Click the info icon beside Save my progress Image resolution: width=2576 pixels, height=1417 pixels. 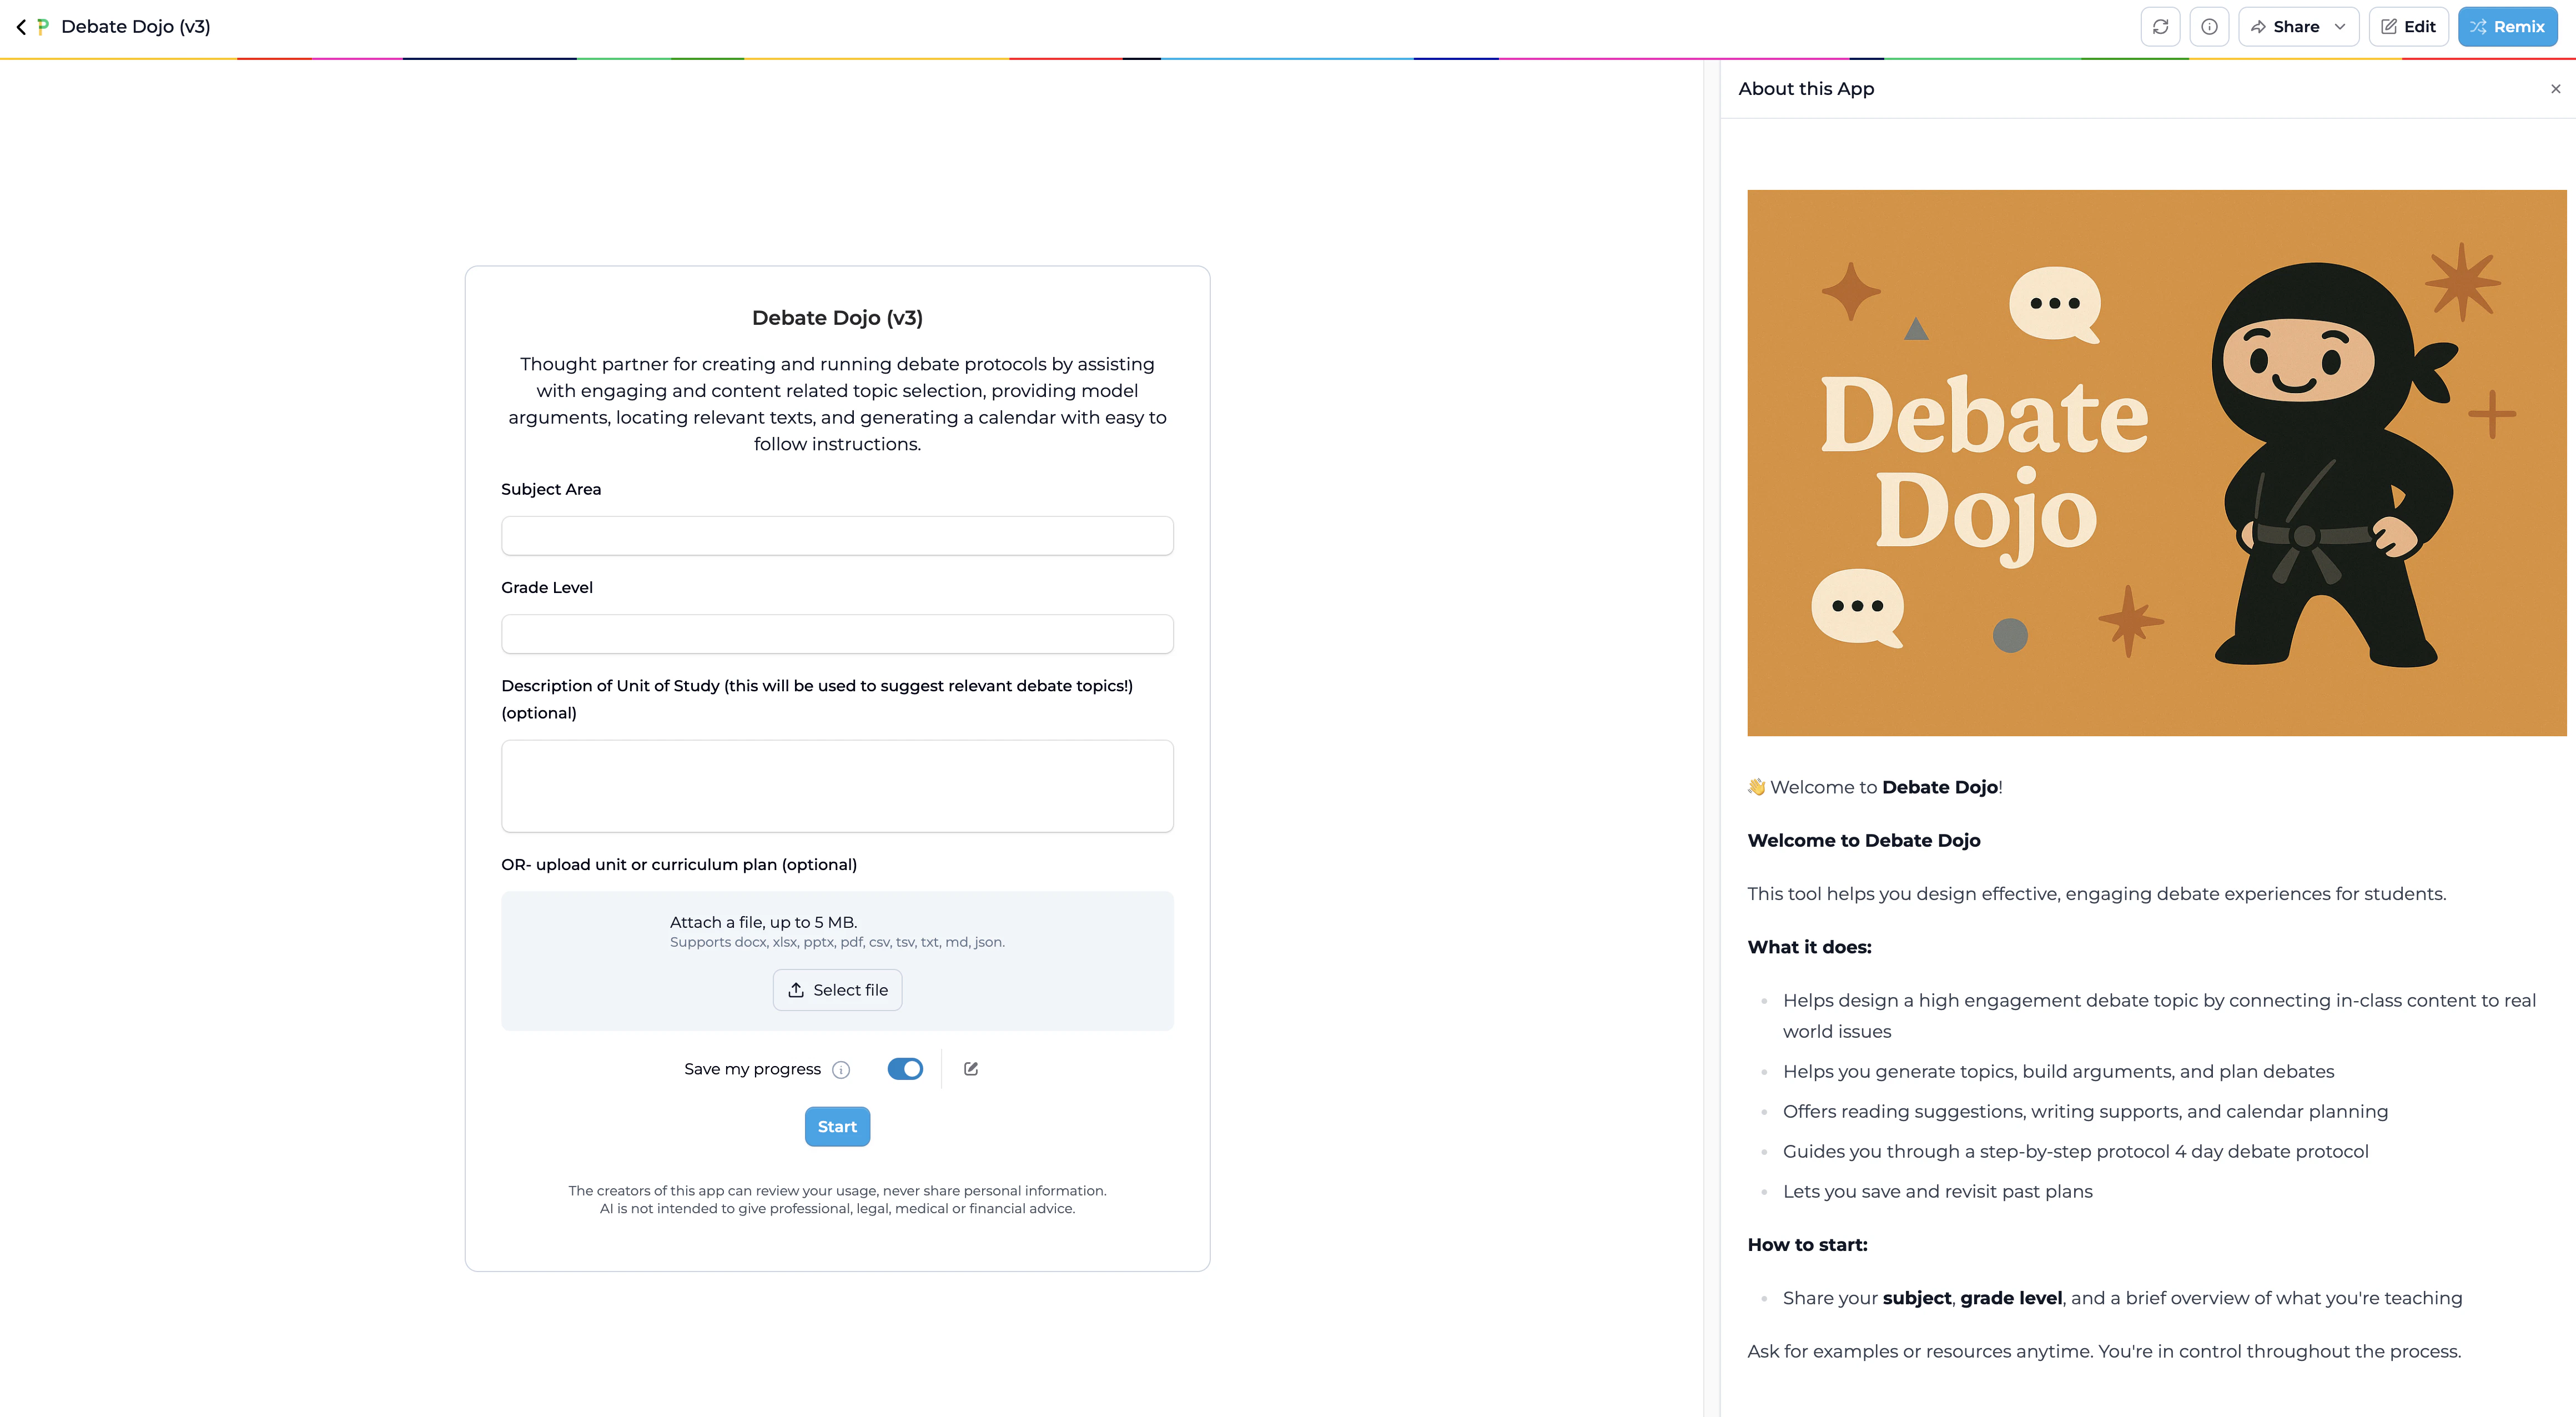click(x=841, y=1070)
